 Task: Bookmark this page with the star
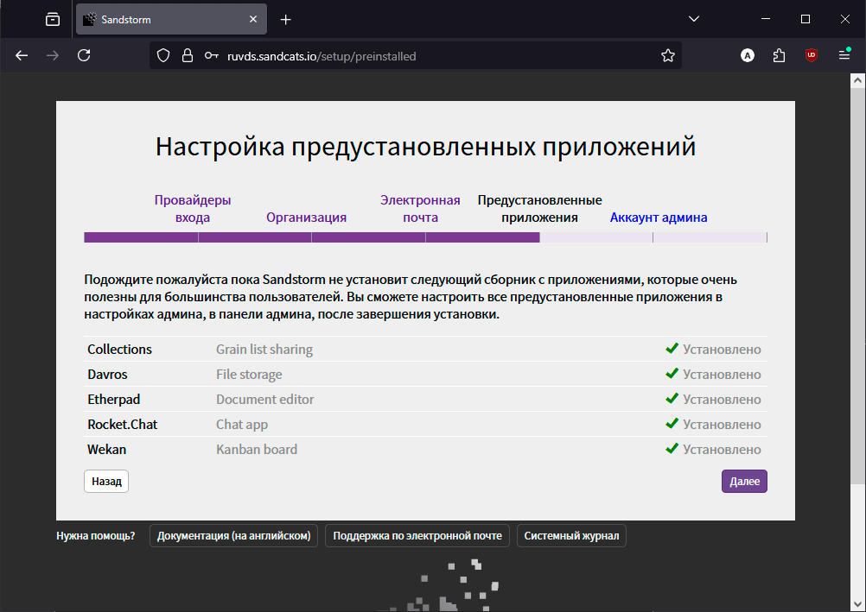(668, 56)
